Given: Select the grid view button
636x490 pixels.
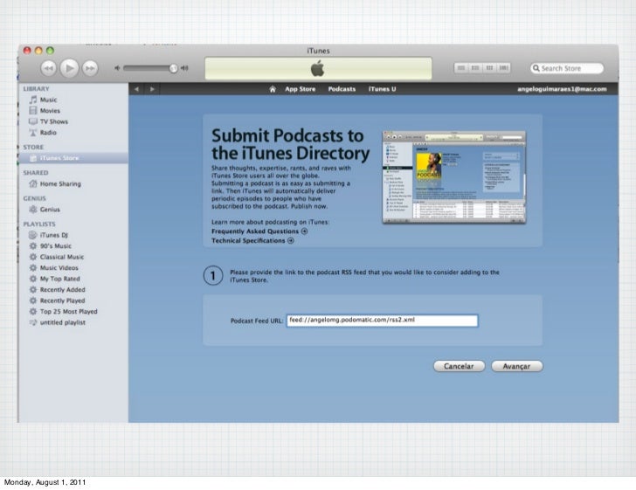Looking at the screenshot, I should (x=489, y=68).
